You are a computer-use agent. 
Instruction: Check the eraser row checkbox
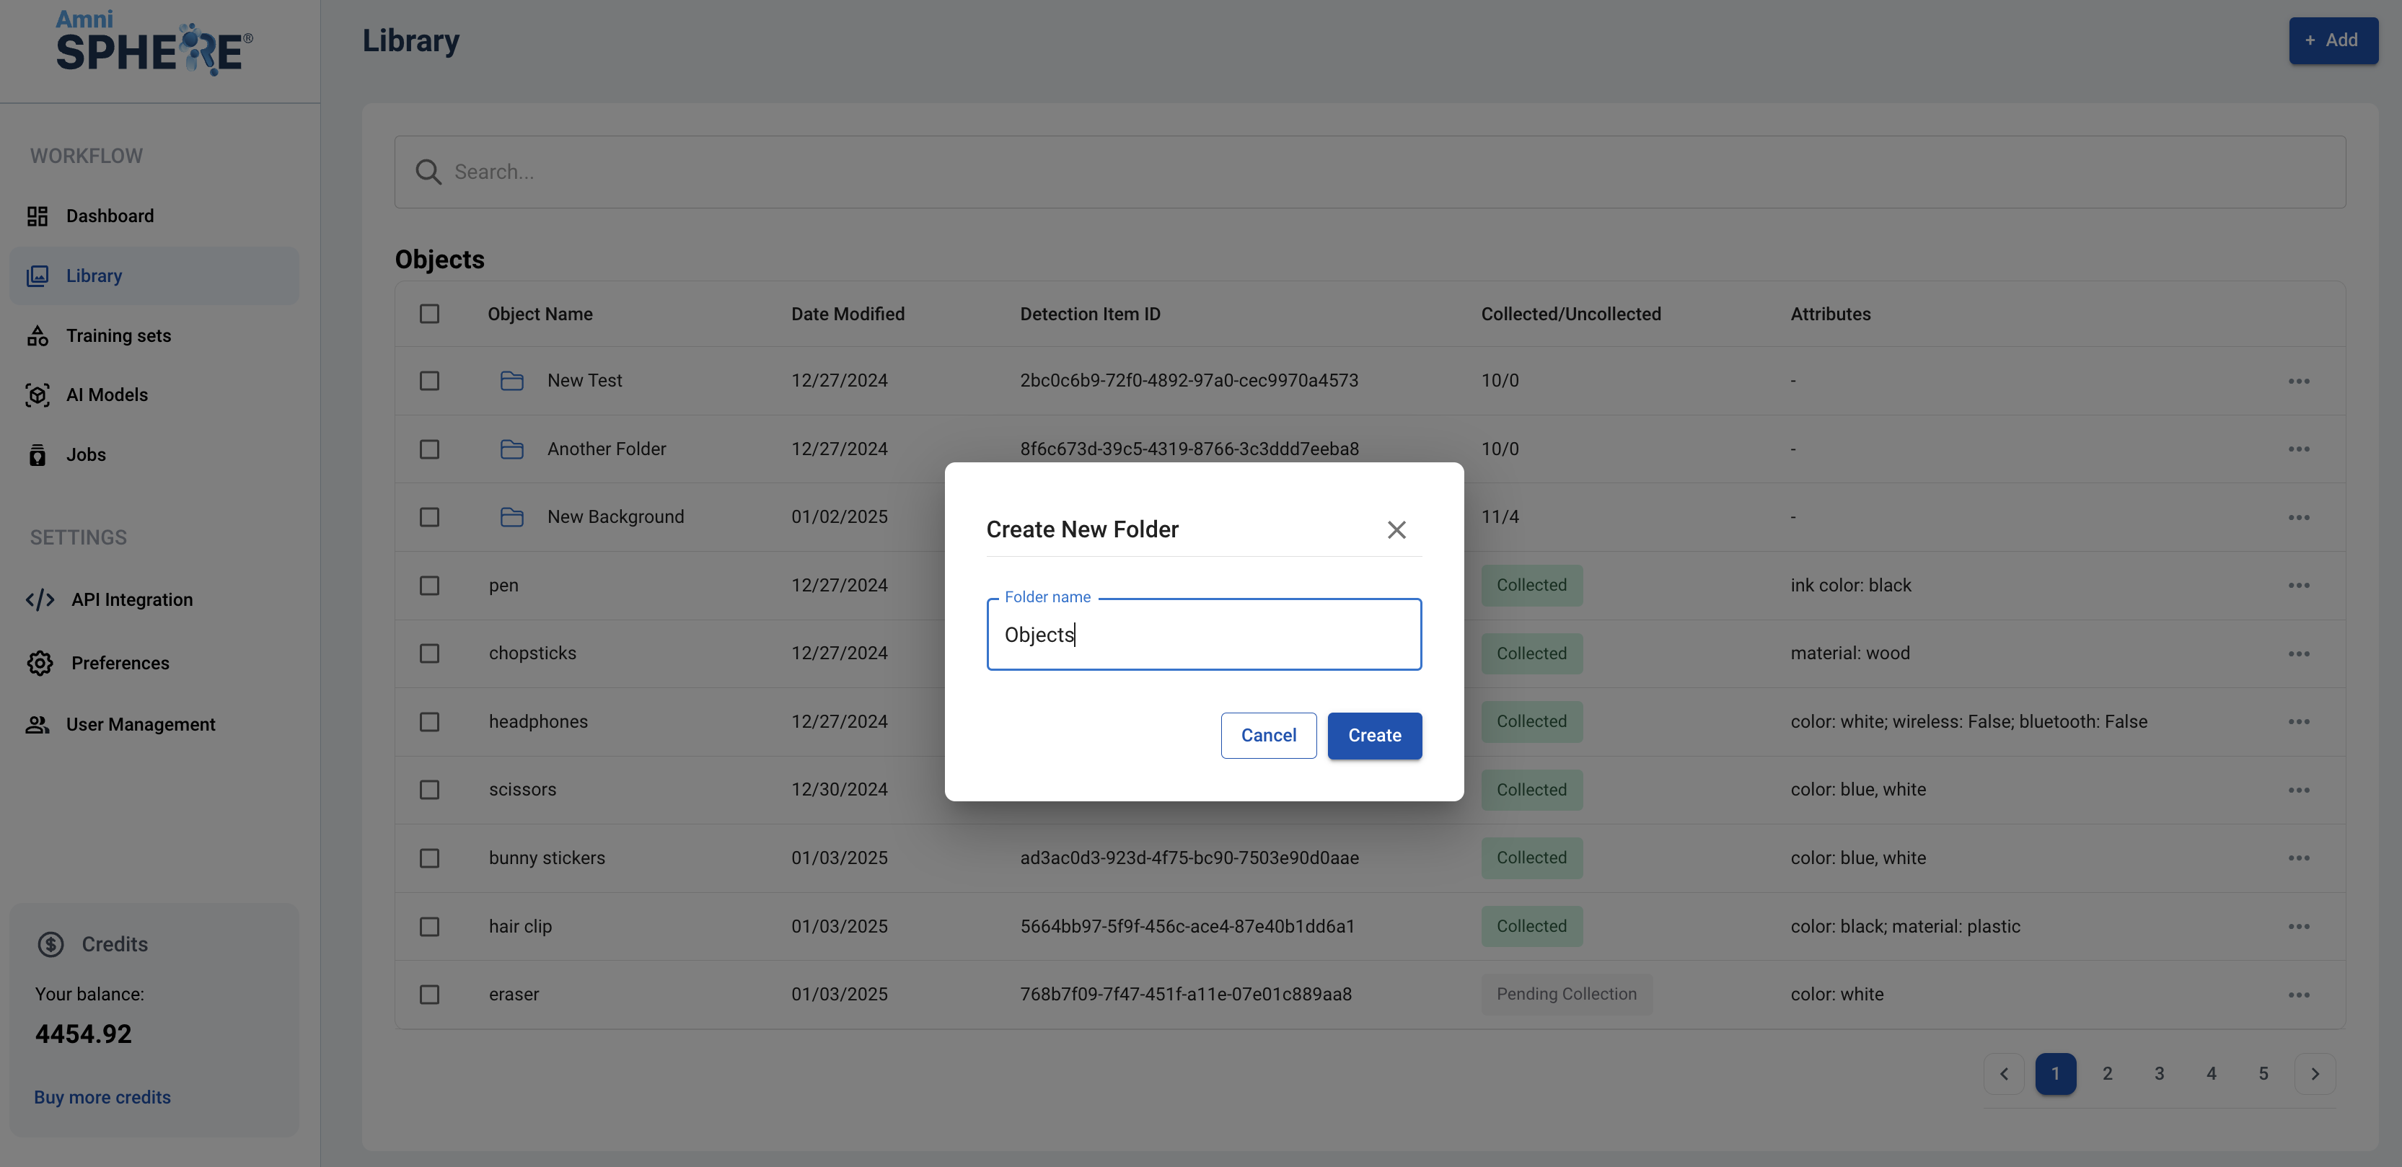point(429,995)
